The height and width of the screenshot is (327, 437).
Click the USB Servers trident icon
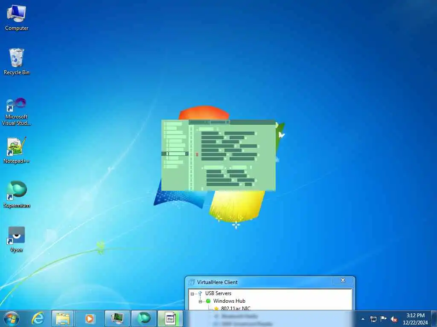pos(200,293)
